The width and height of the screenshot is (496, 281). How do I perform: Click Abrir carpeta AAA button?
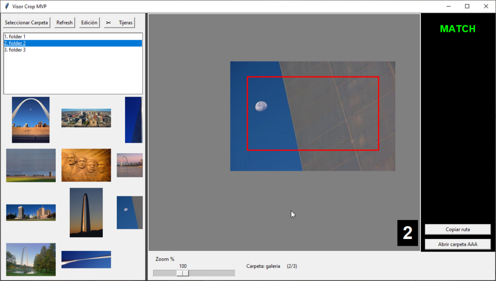point(458,244)
